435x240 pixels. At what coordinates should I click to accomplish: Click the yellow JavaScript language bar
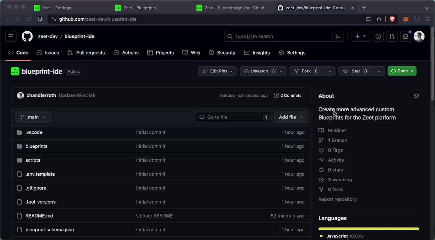369,229
